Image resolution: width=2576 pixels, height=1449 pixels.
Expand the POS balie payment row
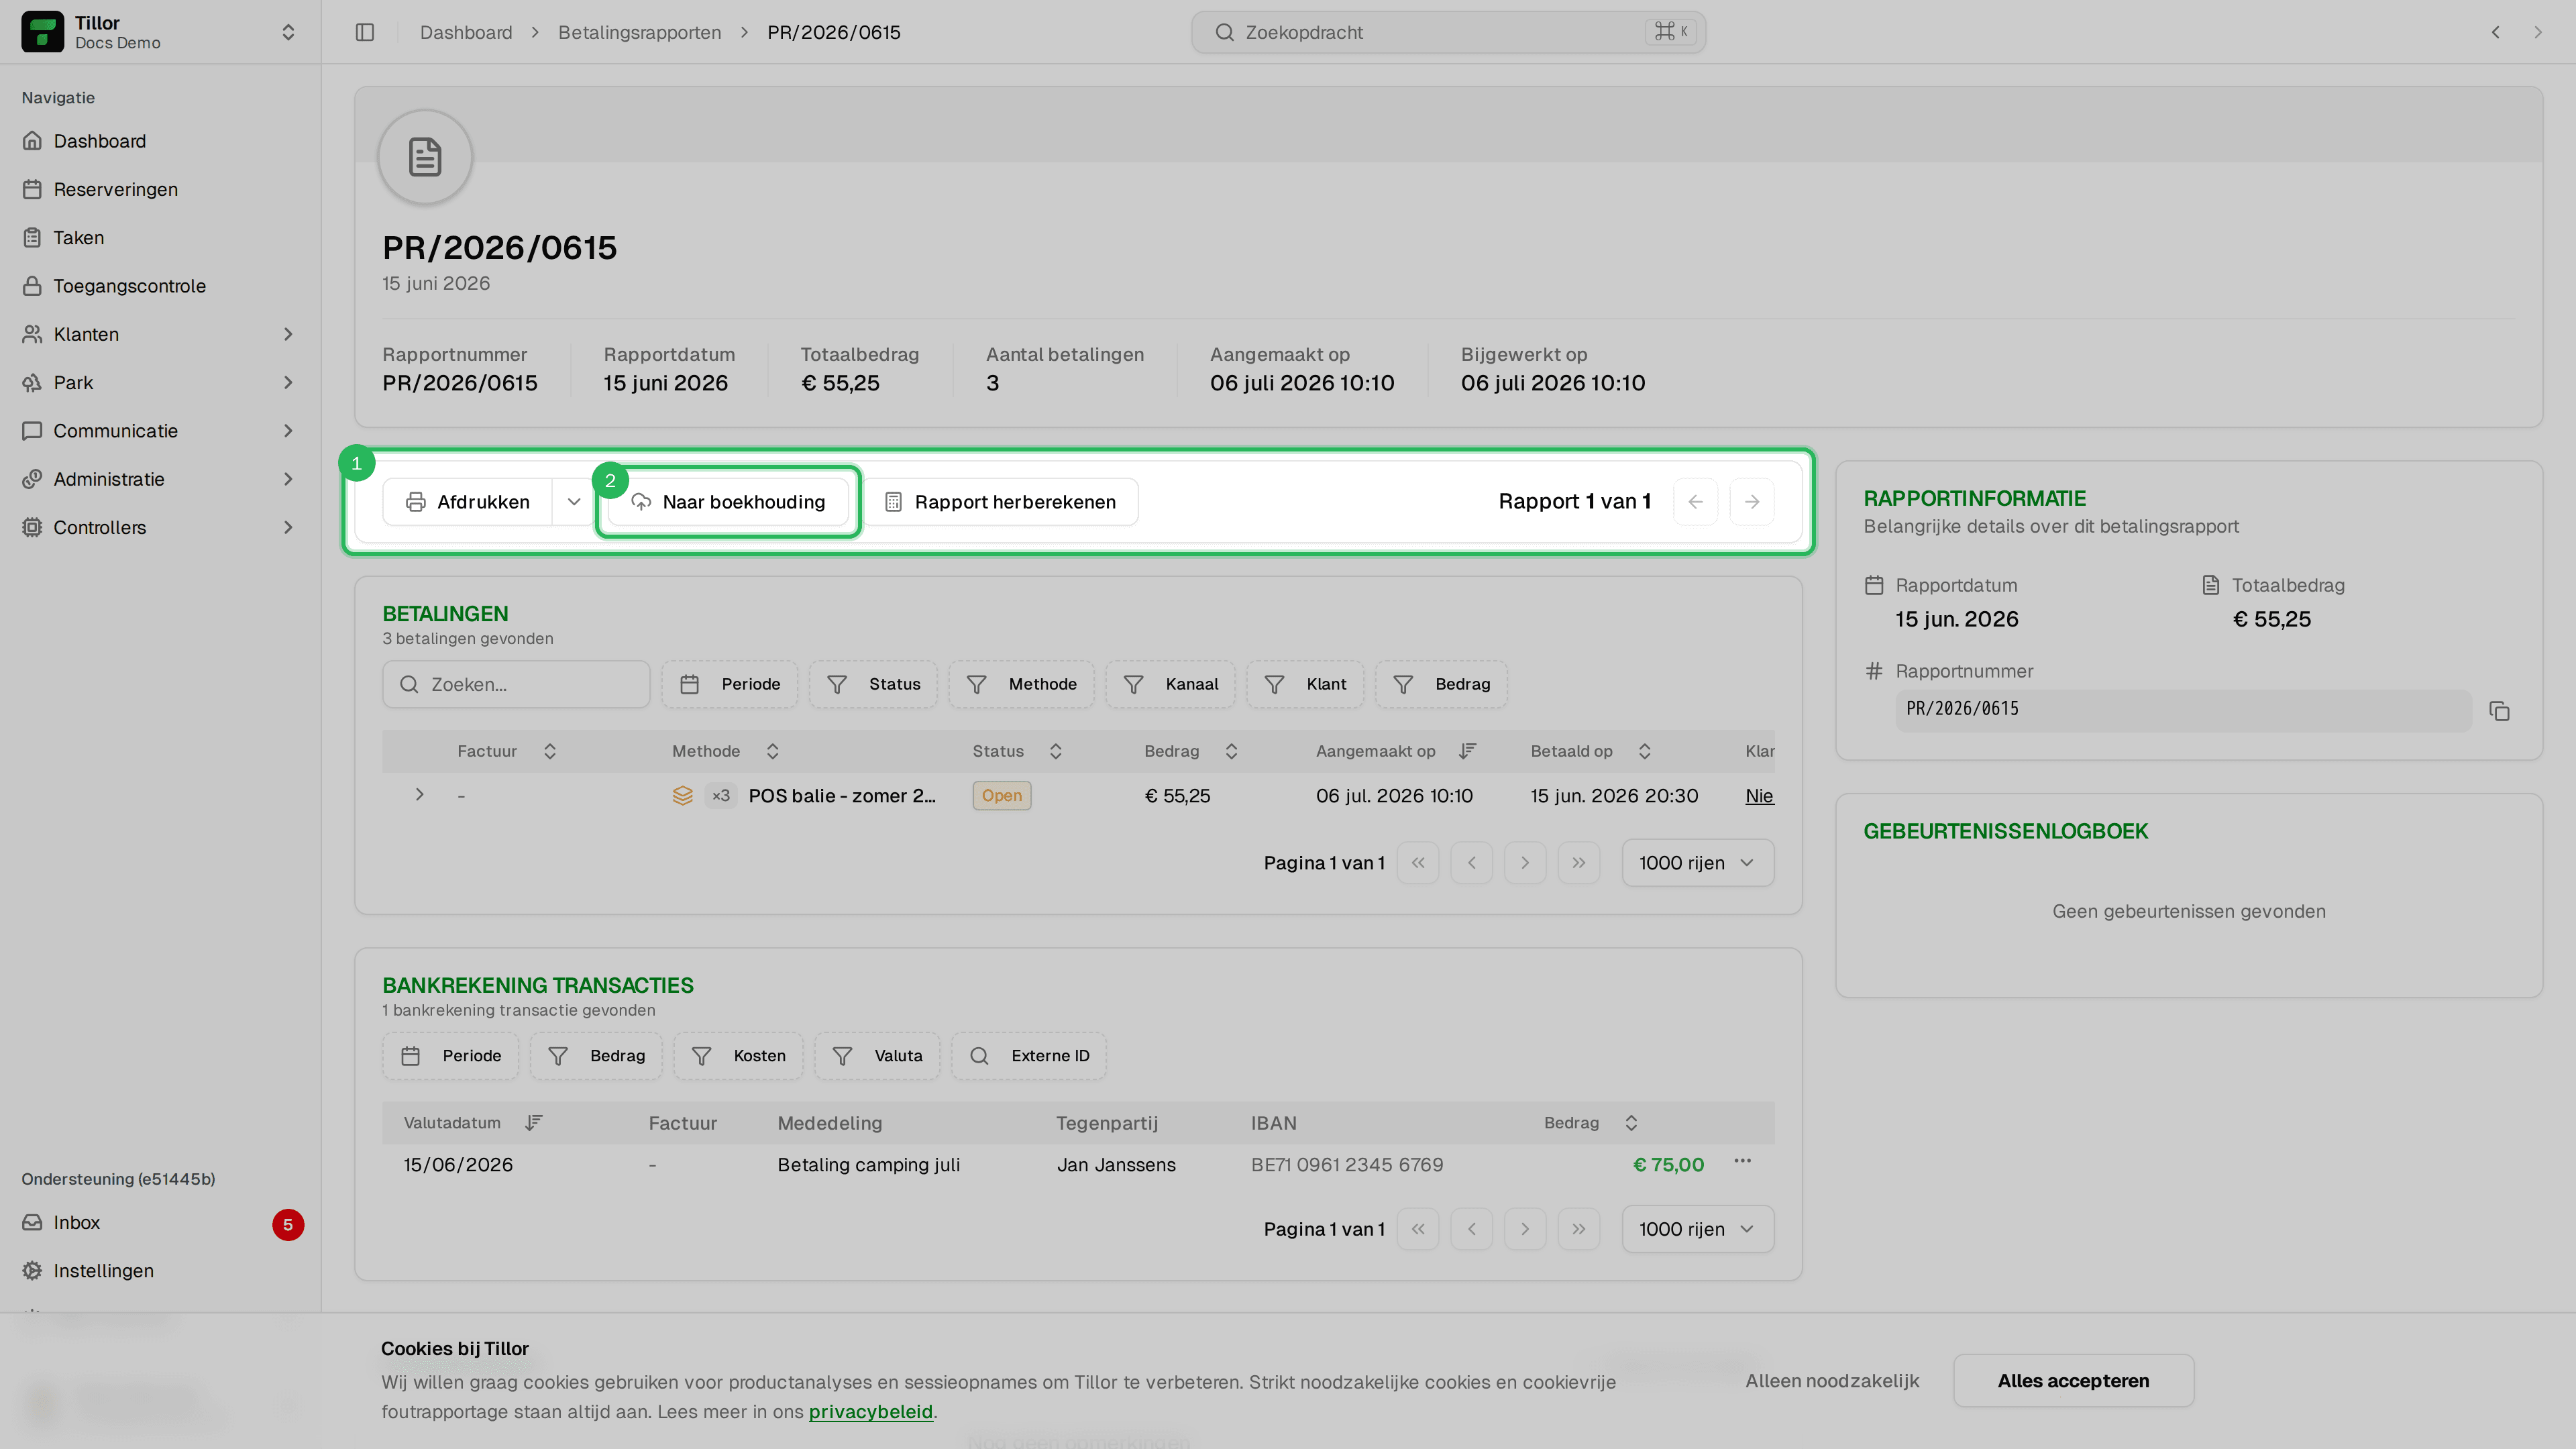420,795
